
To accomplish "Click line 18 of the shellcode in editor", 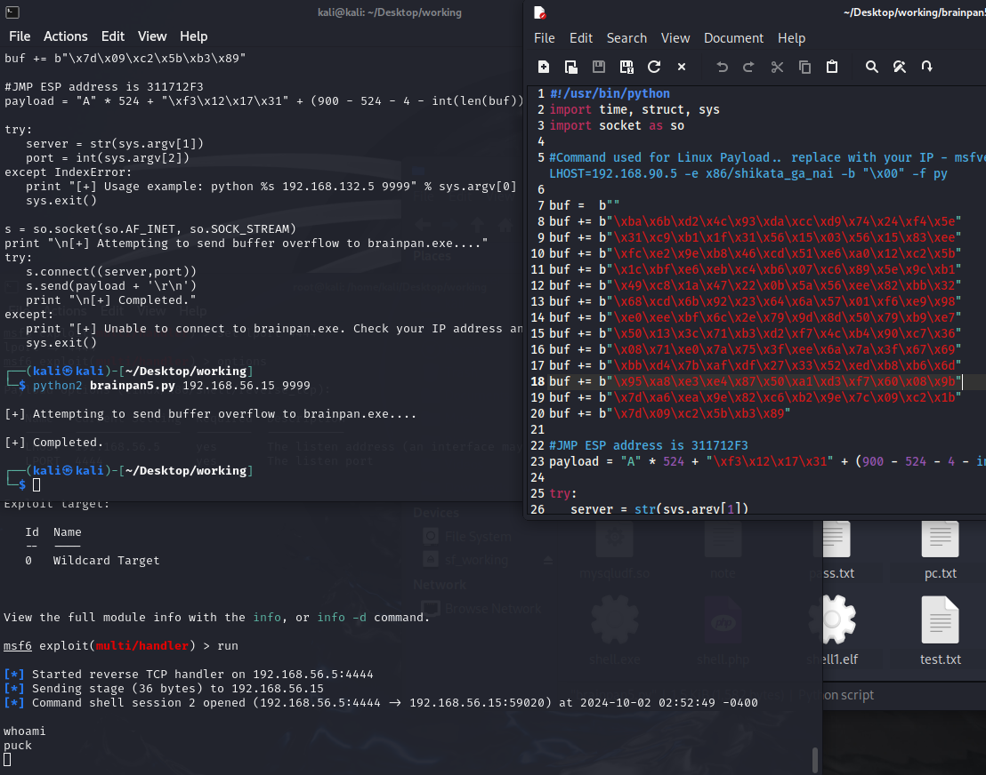I will (x=756, y=381).
